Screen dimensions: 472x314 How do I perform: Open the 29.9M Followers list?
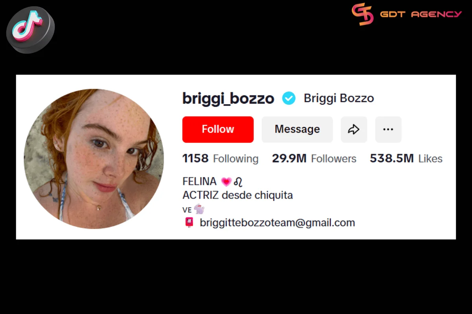click(x=314, y=159)
